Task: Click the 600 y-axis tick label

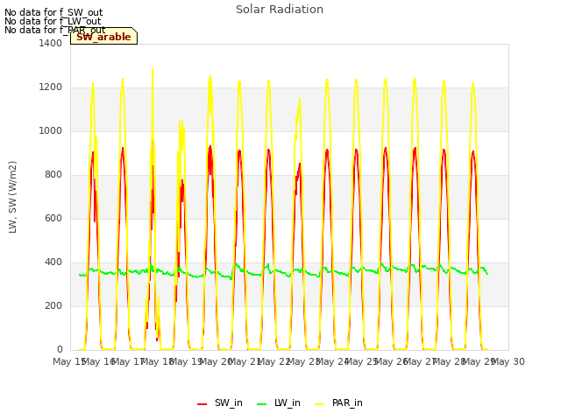Action: tap(53, 218)
